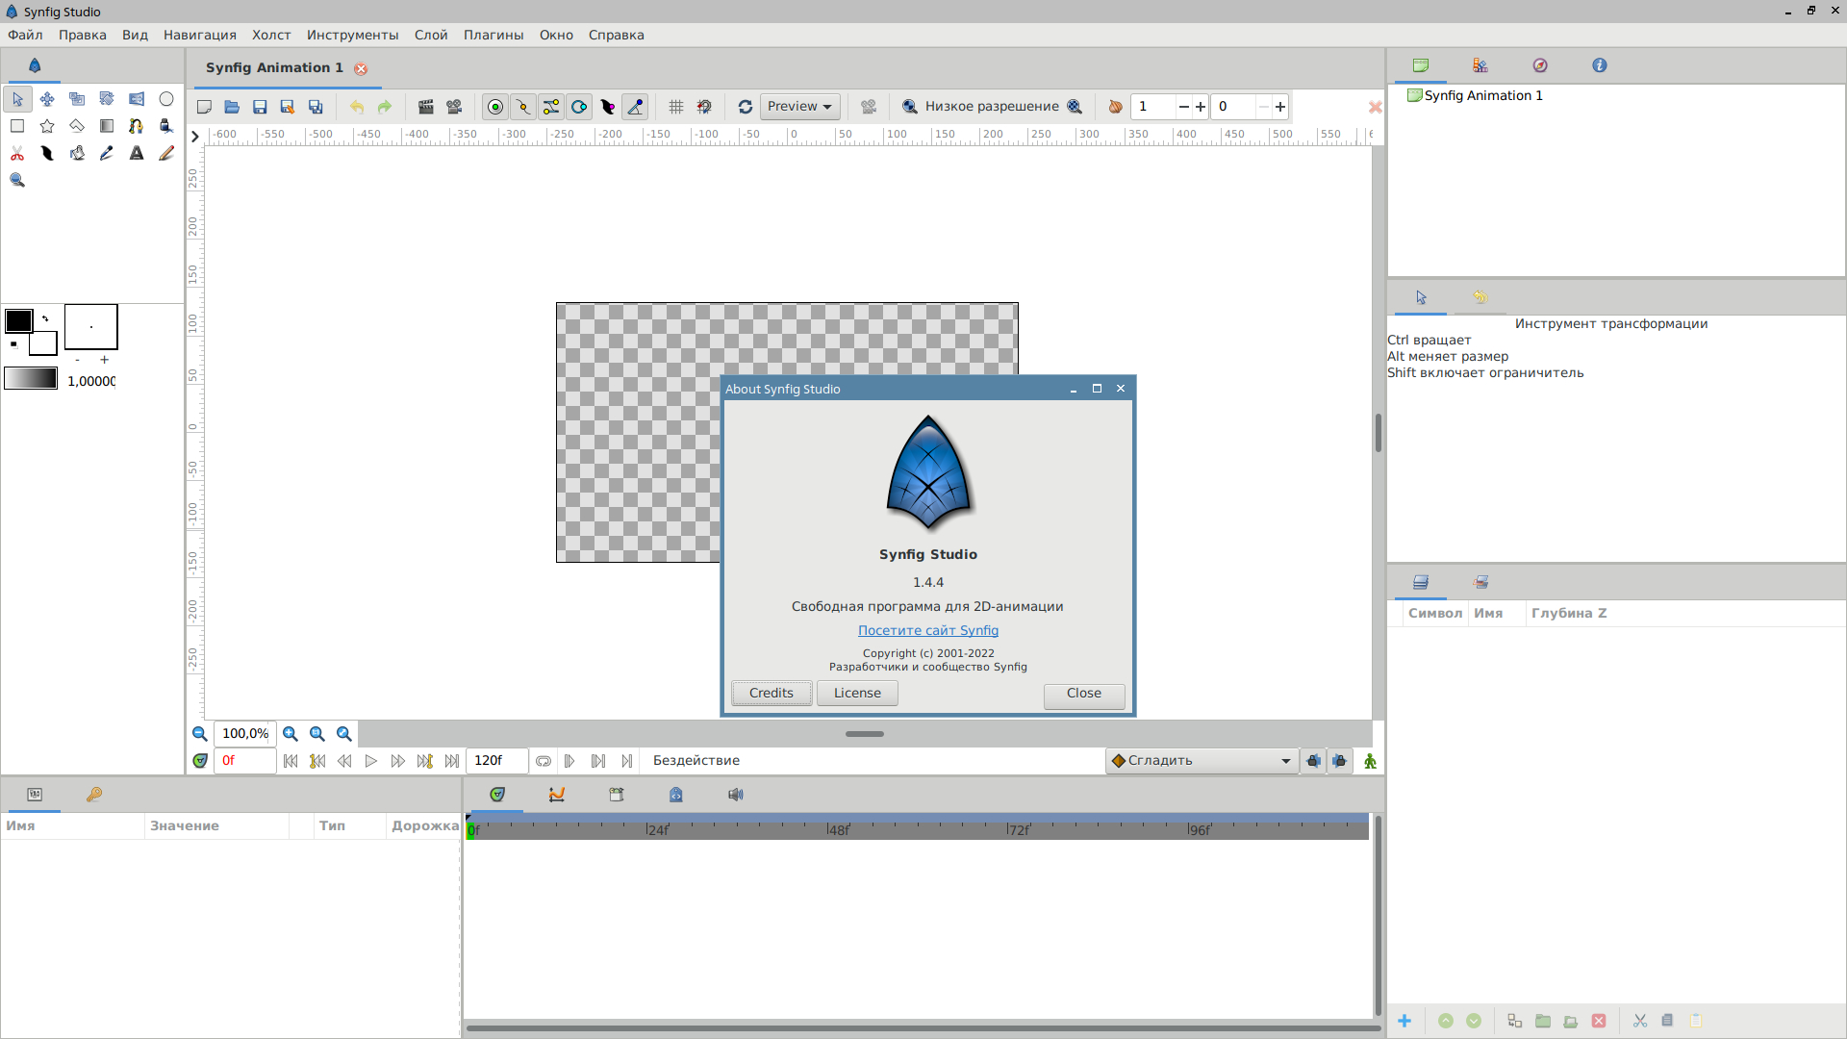Screen dimensions: 1847x1039
Task: Select the Zoom magnifier tool in toolbox
Action: click(17, 180)
